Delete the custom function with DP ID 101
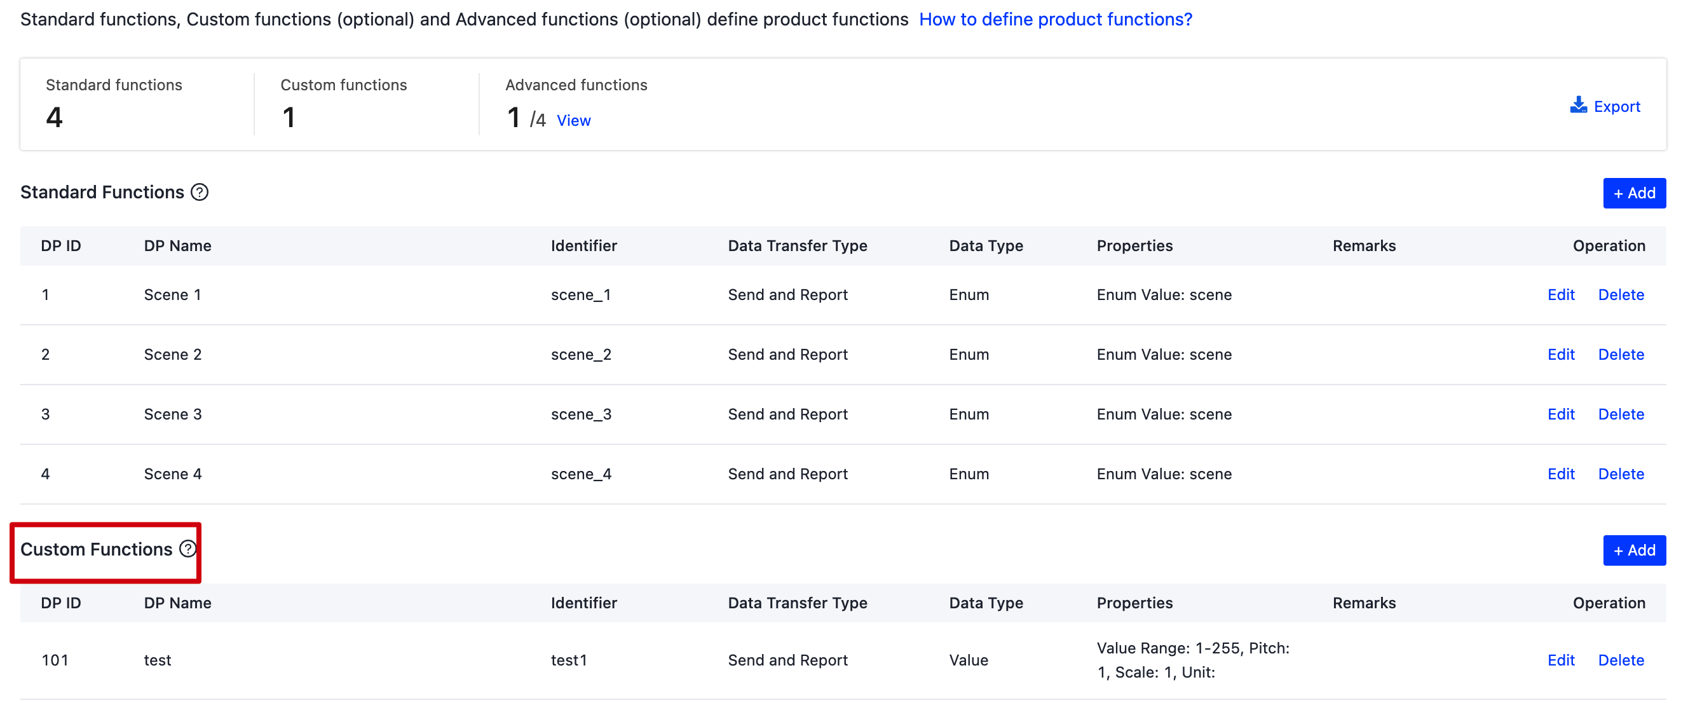1688x703 pixels. [1621, 660]
